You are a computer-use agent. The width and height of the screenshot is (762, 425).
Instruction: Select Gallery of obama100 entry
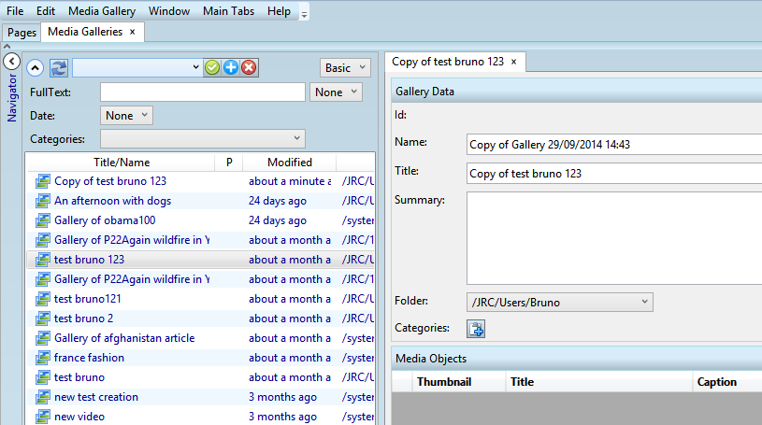201,220
